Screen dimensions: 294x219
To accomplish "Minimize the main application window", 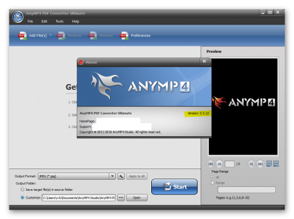I will point(263,13).
